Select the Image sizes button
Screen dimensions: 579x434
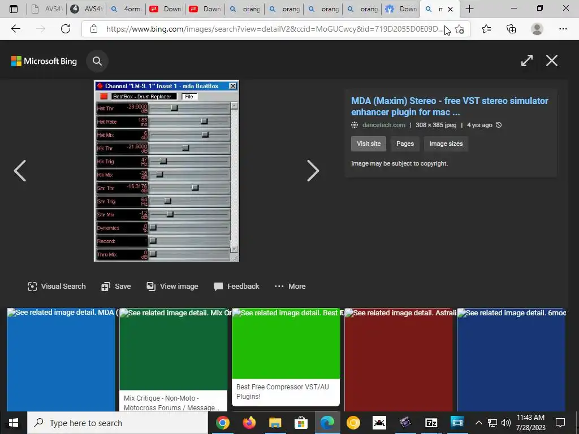(x=446, y=144)
